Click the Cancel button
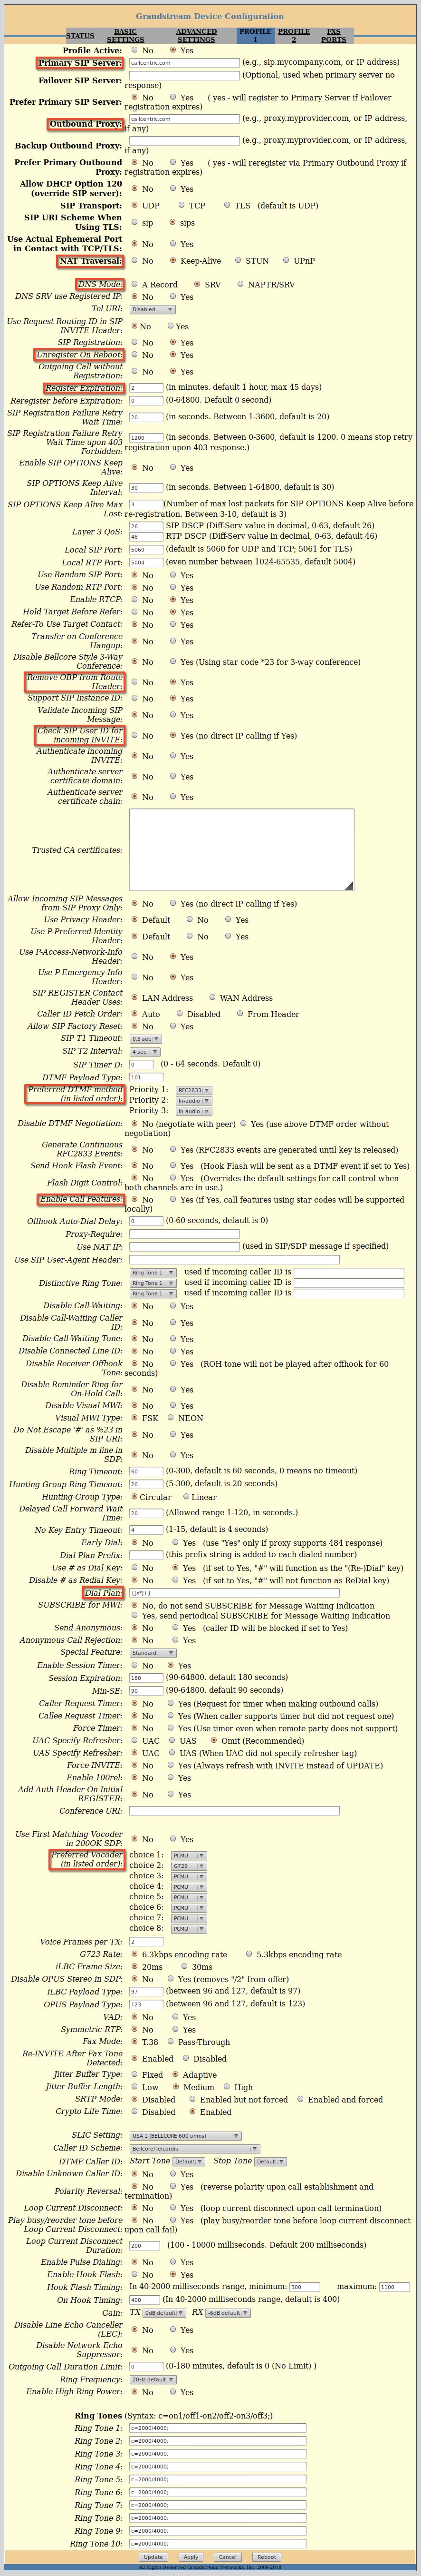Image resolution: width=421 pixels, height=2576 pixels. point(228,2557)
